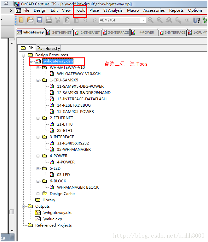Click the Zoom to Region icon
Viewport: 208px width, 242px height.
coord(169,20)
